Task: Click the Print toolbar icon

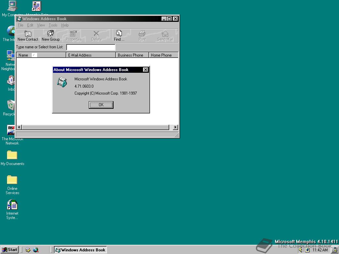Action: [x=142, y=36]
